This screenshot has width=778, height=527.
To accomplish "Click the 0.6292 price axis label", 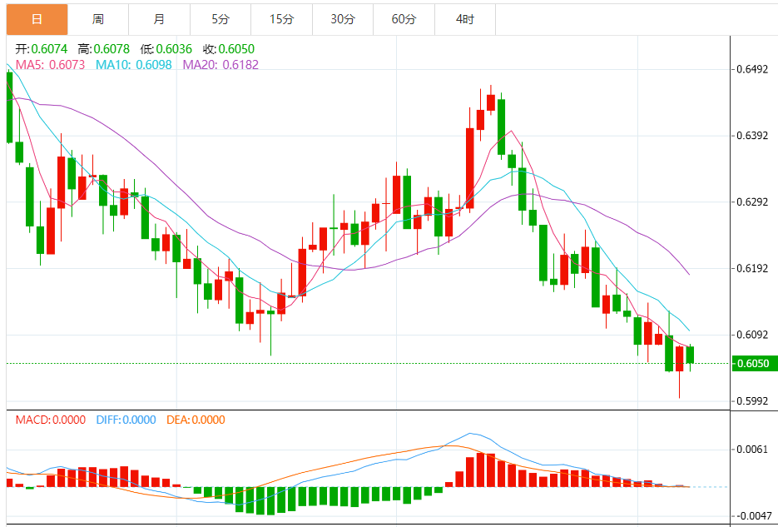I will click(753, 202).
